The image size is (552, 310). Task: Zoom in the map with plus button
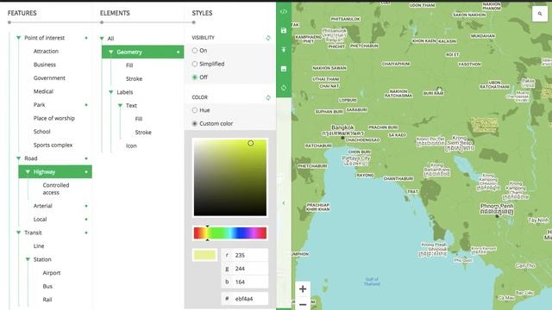[x=303, y=289]
